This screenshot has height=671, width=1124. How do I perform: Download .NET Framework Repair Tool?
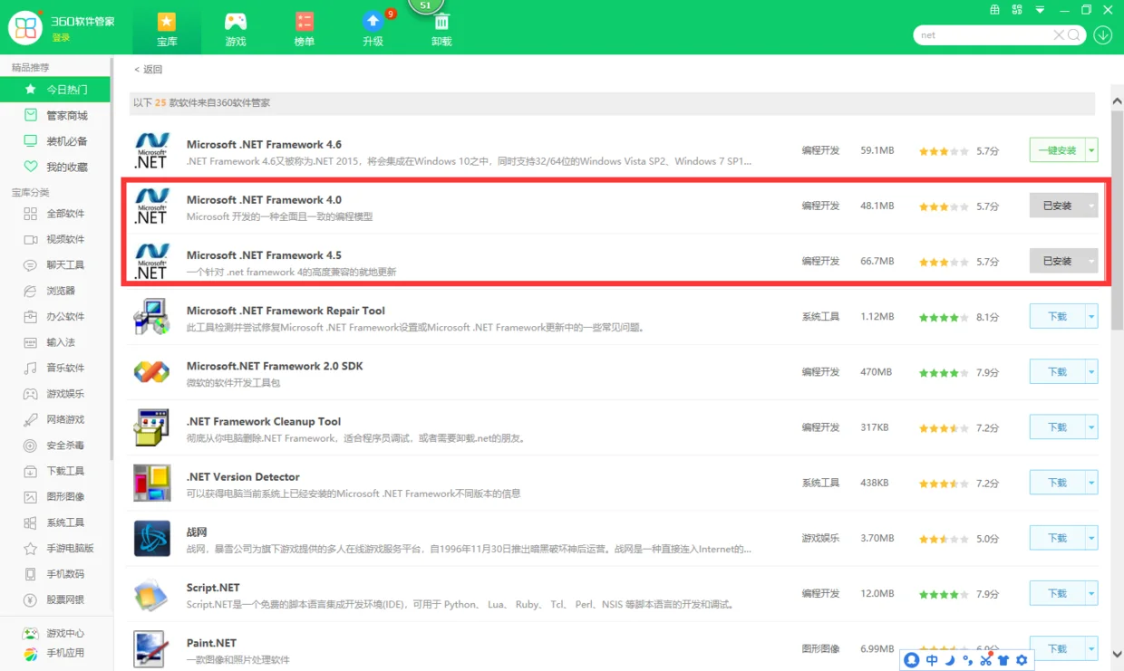pyautogui.click(x=1057, y=317)
